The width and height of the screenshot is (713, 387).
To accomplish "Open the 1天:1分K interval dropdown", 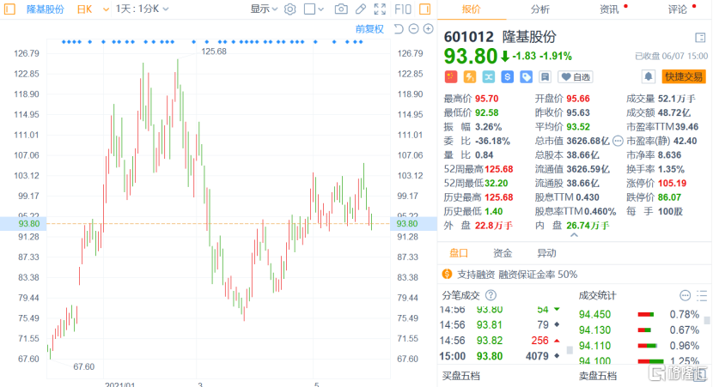I will pos(143,9).
